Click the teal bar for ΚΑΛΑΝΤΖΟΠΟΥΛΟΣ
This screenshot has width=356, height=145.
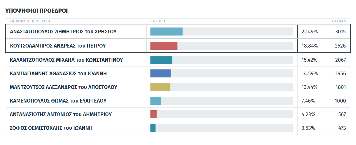point(161,60)
